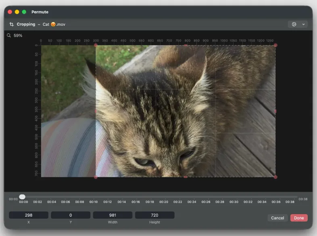Click the Permute window title

40,12
